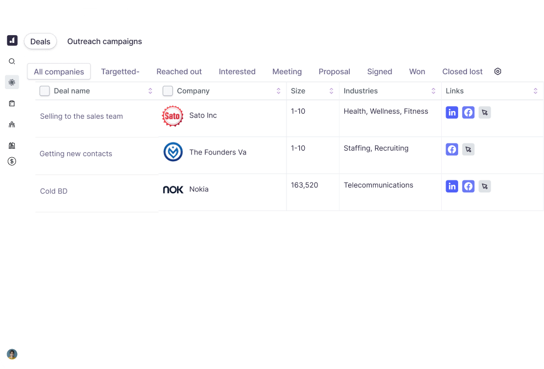Tick the Company column header checkbox

168,91
